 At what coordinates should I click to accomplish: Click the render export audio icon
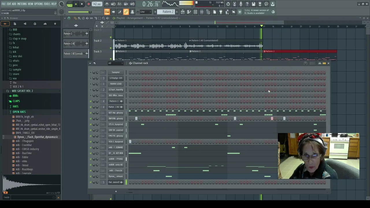coord(260,4)
